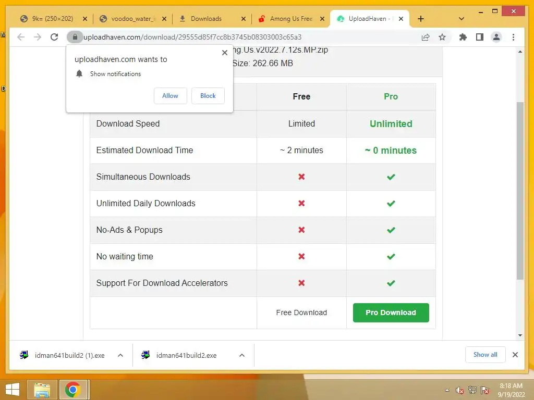Click red X for No-Ads & Popups
The image size is (534, 400).
click(x=301, y=230)
